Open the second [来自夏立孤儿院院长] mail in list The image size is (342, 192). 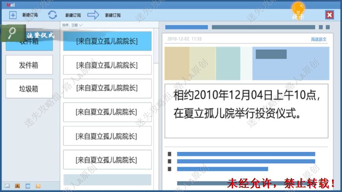coord(107,65)
